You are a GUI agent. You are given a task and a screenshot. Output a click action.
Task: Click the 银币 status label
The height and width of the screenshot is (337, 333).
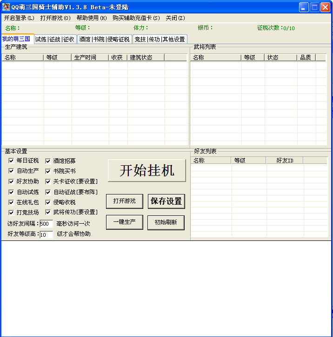(x=205, y=28)
